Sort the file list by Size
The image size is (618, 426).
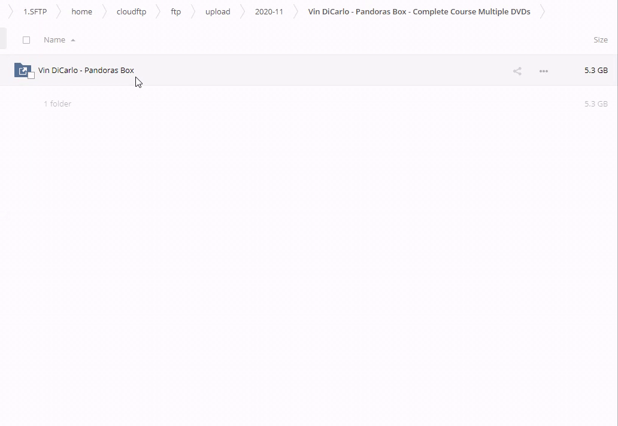(600, 40)
